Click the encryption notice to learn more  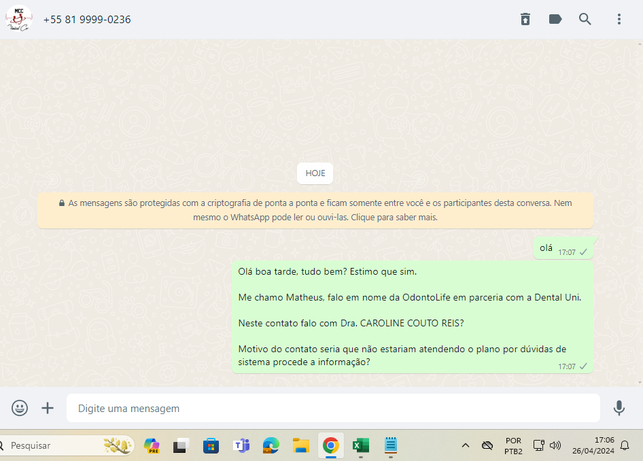tap(315, 210)
